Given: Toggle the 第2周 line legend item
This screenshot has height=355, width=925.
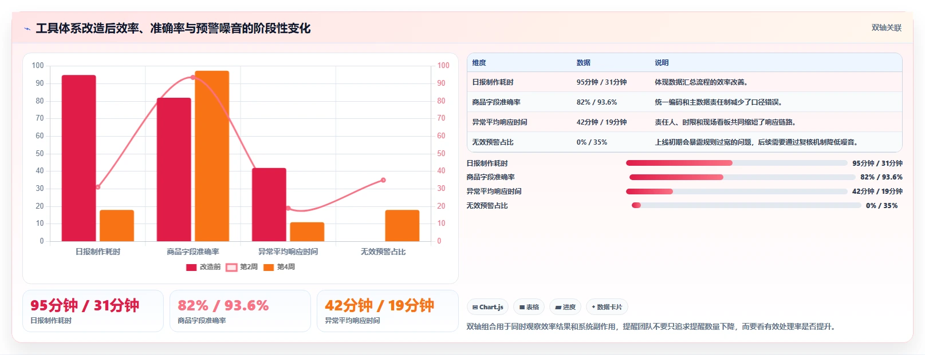Looking at the screenshot, I should pyautogui.click(x=242, y=267).
